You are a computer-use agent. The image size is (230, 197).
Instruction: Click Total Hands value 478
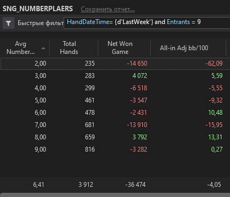(90, 113)
